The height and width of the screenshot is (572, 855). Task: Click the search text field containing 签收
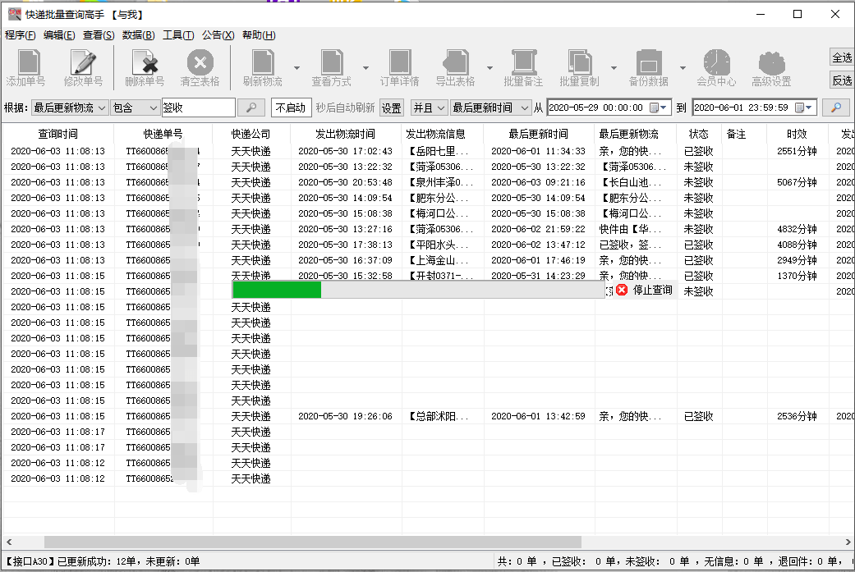[x=198, y=108]
